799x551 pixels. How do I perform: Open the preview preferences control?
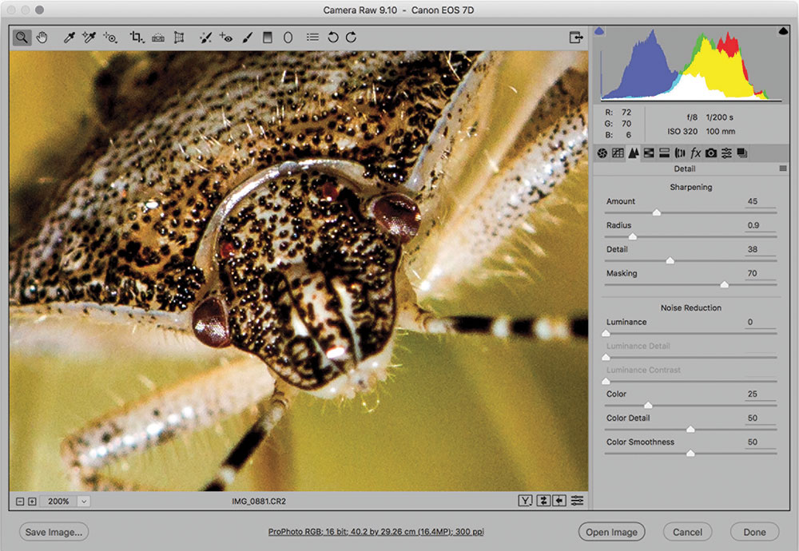tap(577, 501)
